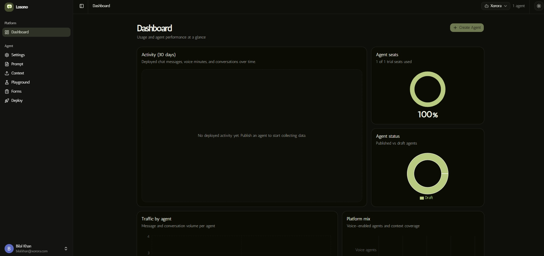
Task: Click the large Dashboard page title
Action: click(154, 28)
